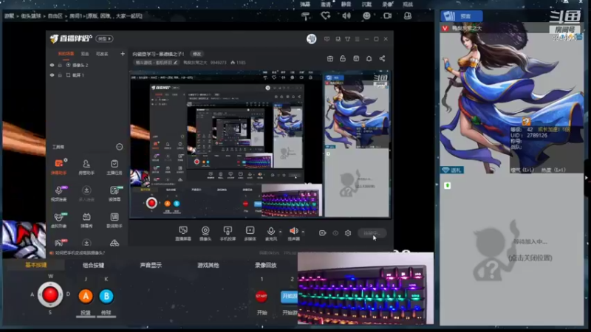Click the orange A button in the key settings
Image resolution: width=591 pixels, height=332 pixels.
tap(86, 297)
